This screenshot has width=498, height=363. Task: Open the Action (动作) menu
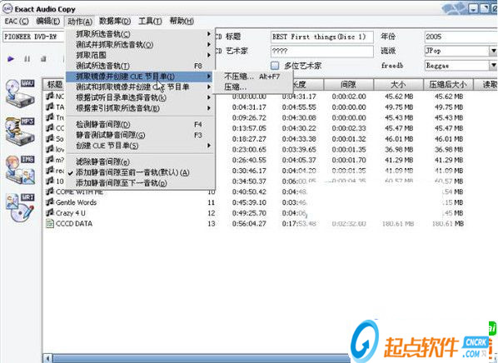tap(80, 22)
